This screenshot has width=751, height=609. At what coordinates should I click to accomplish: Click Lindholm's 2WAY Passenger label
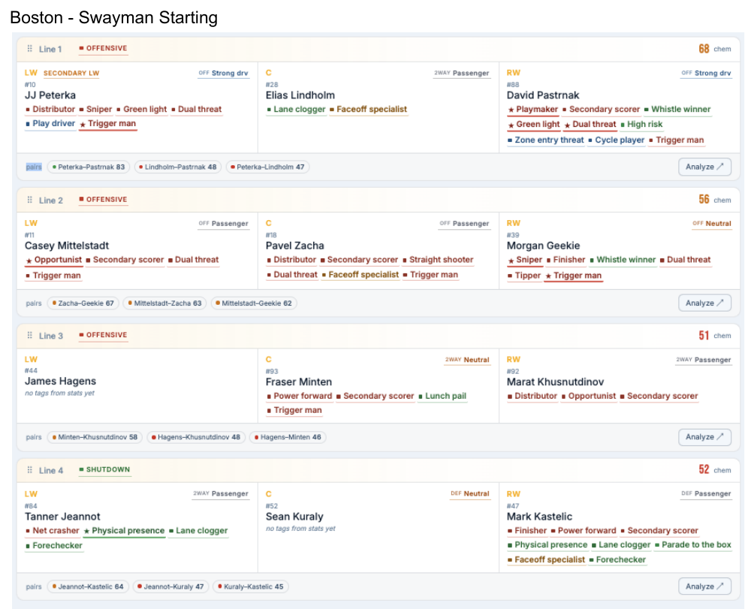[462, 74]
